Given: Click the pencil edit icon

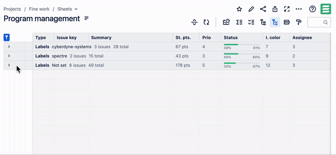Looking at the screenshot, I should pyautogui.click(x=251, y=9).
